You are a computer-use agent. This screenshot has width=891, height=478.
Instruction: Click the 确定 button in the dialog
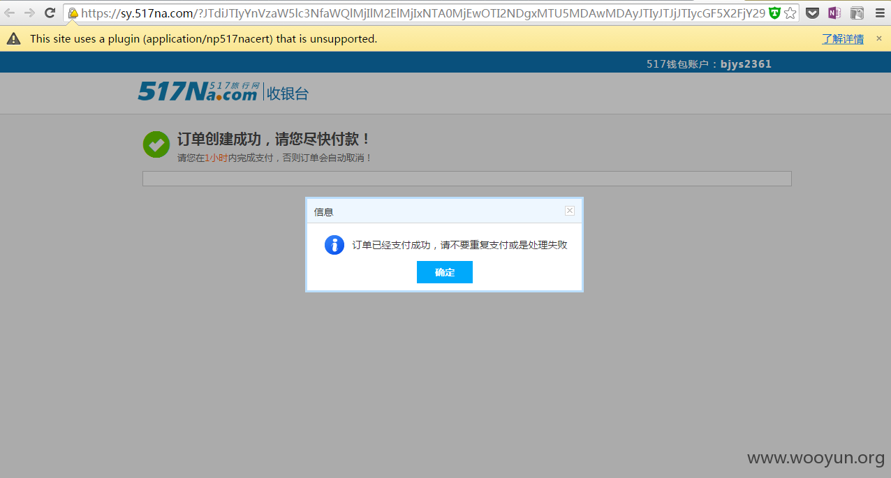click(445, 272)
